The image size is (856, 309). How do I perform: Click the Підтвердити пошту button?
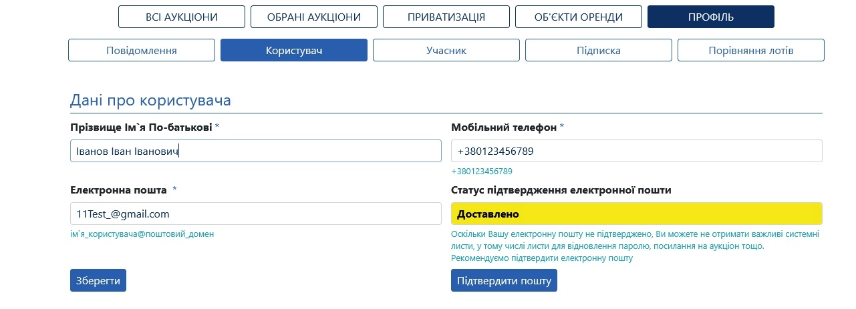[504, 280]
